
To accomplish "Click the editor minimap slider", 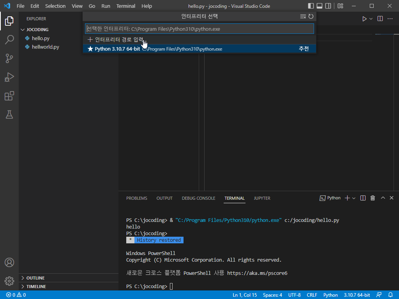I will coord(384,34).
